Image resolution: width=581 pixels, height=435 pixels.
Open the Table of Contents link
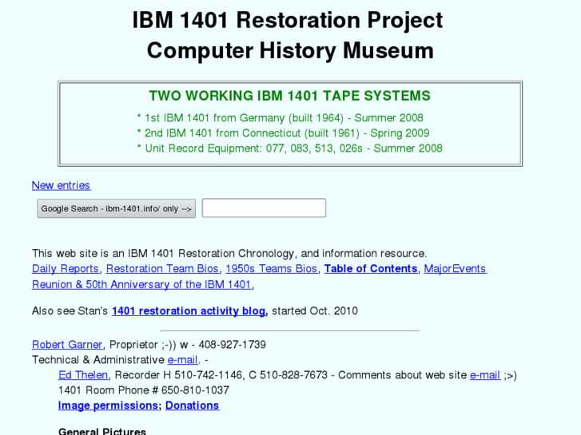[x=371, y=269]
